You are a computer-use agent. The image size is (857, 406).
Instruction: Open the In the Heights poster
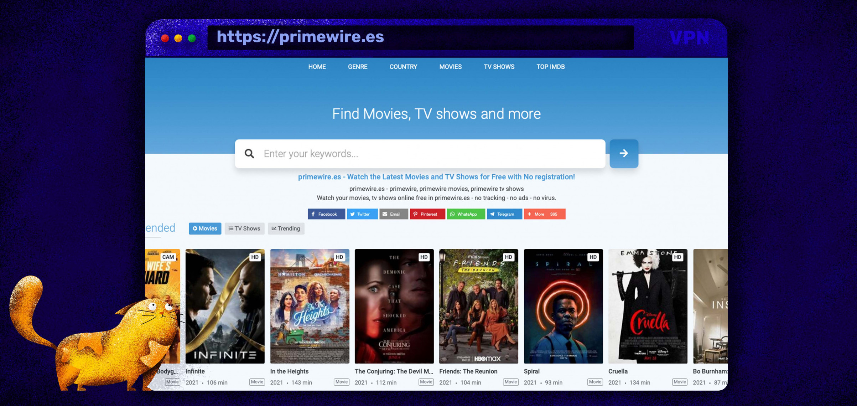point(310,306)
